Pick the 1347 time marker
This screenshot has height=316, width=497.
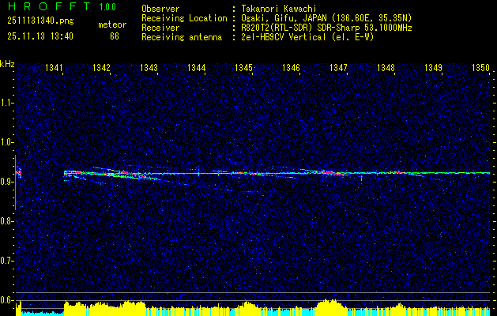[338, 69]
